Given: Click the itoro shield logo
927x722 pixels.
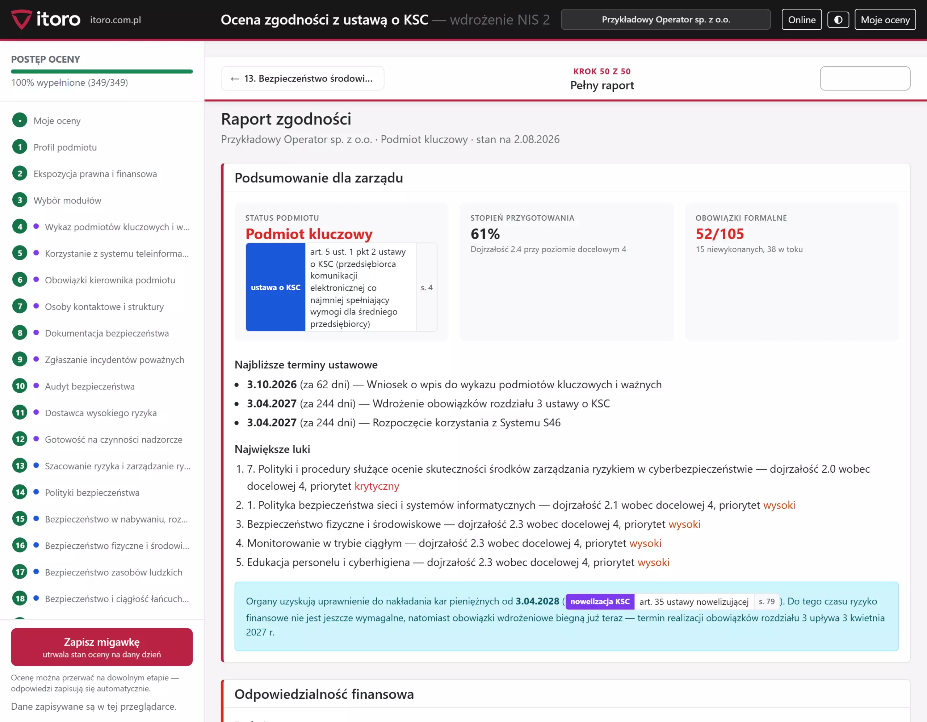Looking at the screenshot, I should tap(21, 20).
